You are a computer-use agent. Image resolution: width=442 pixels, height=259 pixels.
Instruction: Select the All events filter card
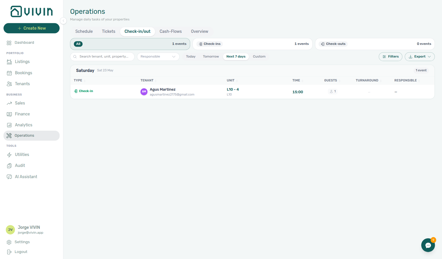130,44
